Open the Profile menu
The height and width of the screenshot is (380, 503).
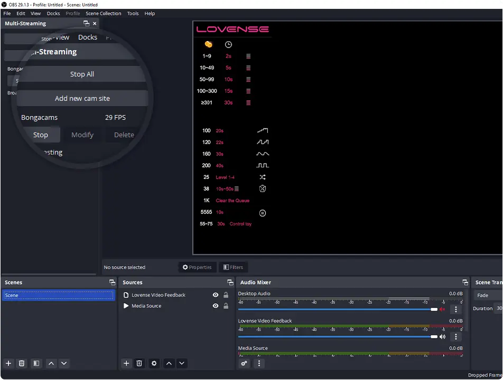[73, 13]
